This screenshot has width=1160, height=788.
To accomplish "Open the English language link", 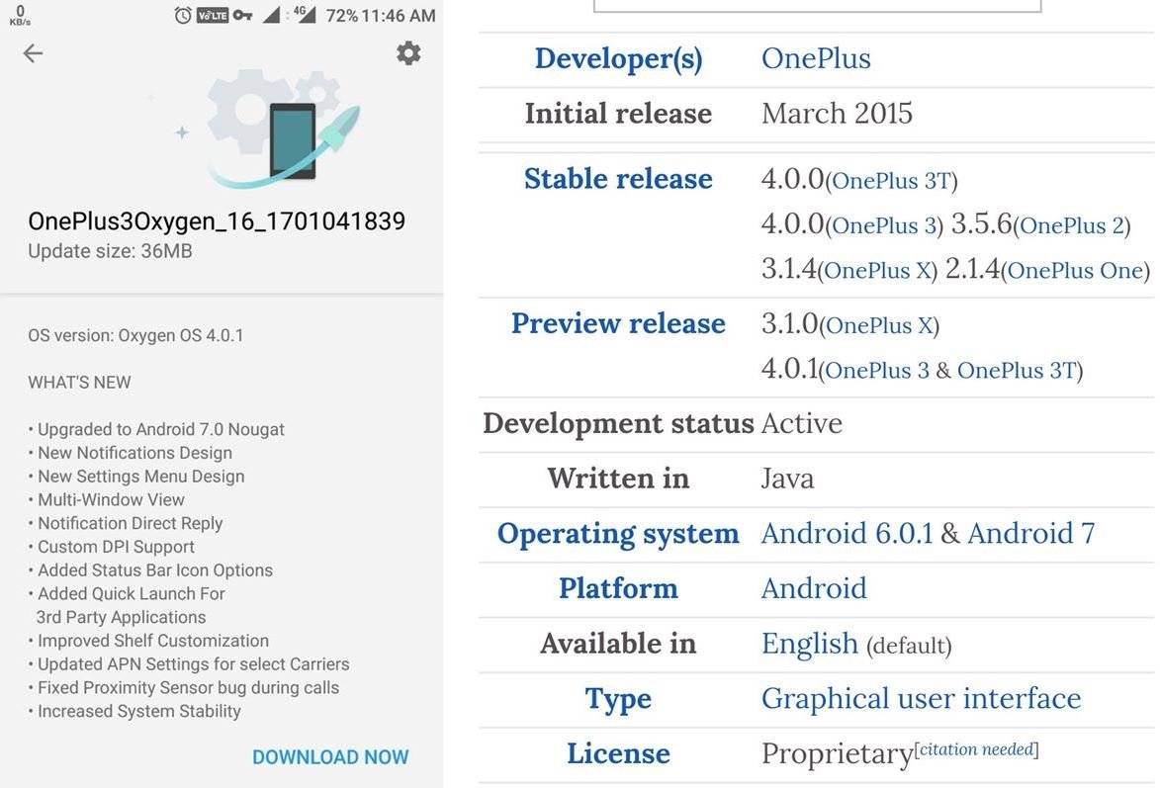I will tap(809, 644).
